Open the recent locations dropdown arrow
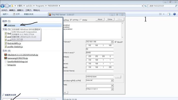 coord(10,6)
